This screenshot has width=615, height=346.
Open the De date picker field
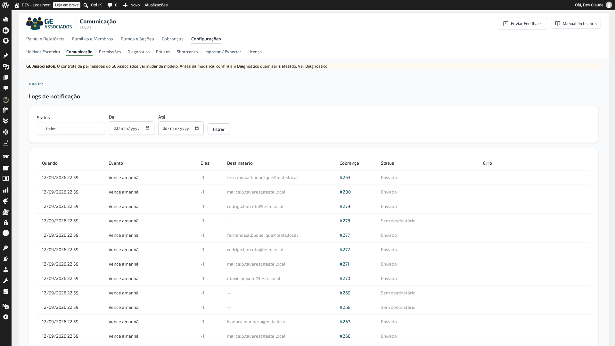click(132, 128)
